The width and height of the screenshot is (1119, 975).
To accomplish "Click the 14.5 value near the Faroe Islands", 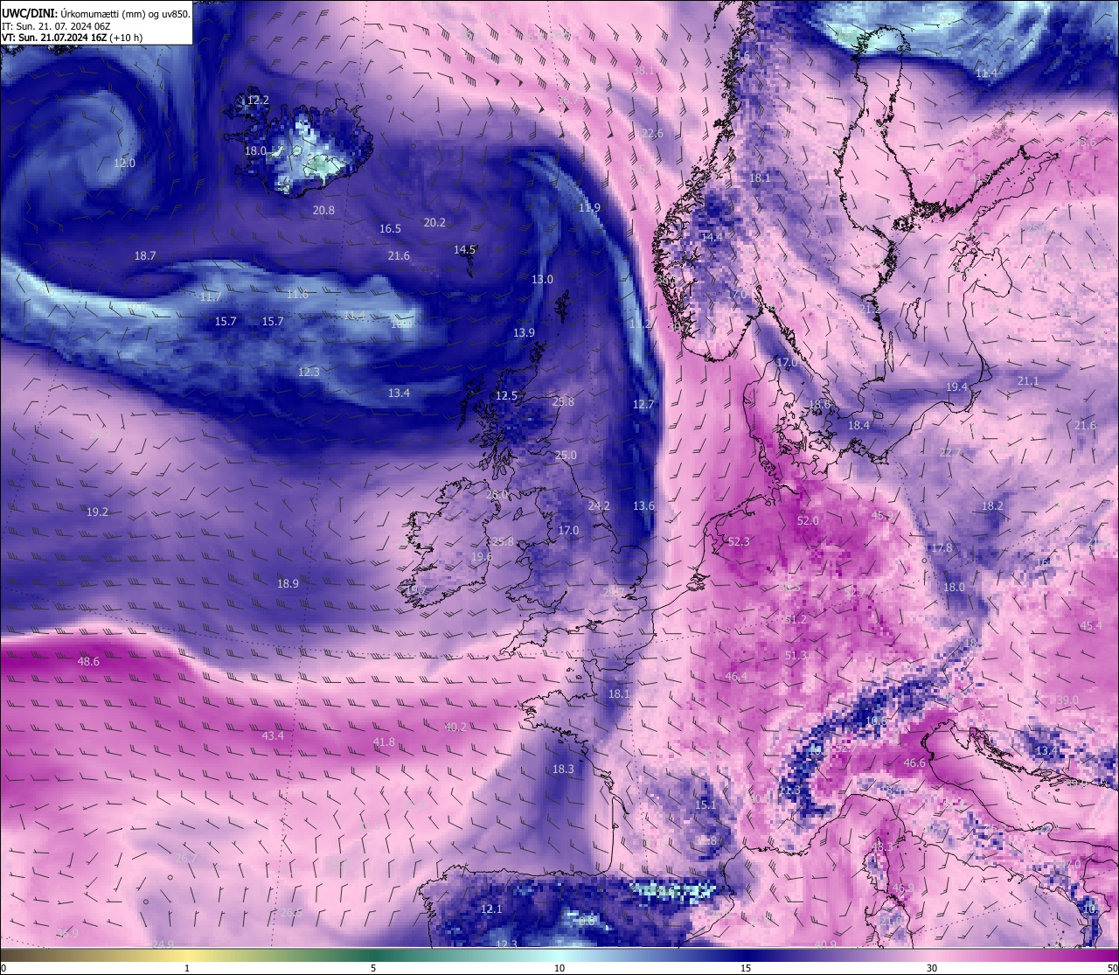I will tap(464, 250).
